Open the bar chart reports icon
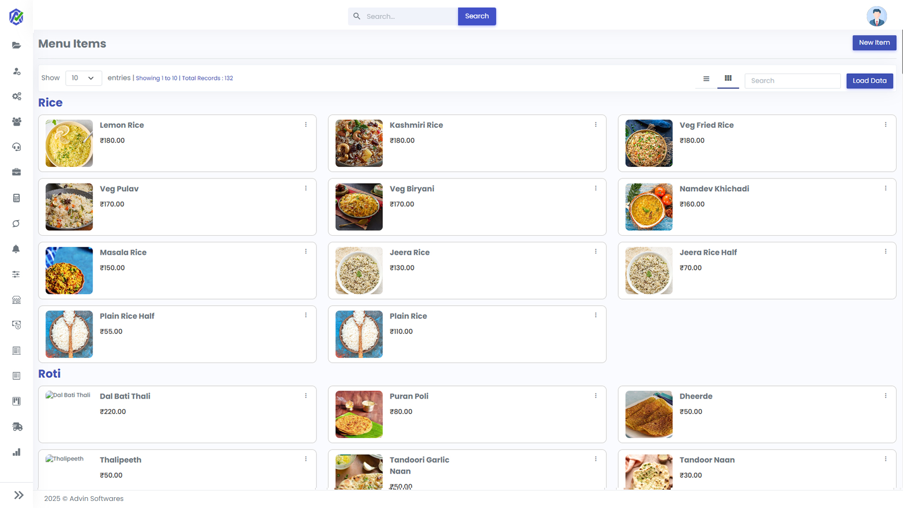Screen dimensions: 903x508 (16, 452)
